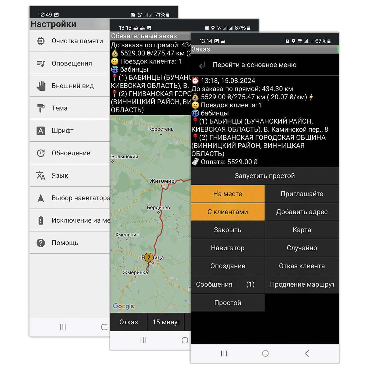Tap the navigator arrow icon
The width and height of the screenshot is (369, 369).
point(41,198)
